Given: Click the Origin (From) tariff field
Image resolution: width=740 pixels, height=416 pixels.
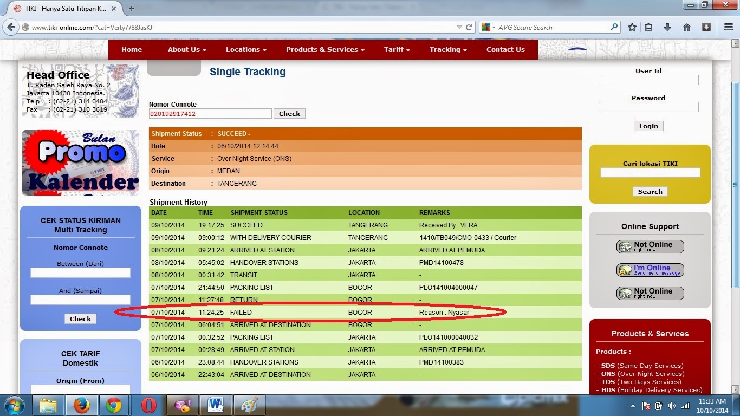Looking at the screenshot, I should click(x=80, y=389).
